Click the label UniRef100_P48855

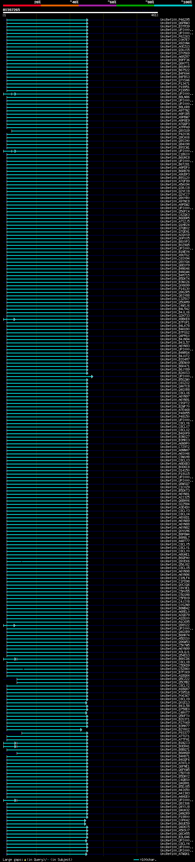click(x=175, y=413)
